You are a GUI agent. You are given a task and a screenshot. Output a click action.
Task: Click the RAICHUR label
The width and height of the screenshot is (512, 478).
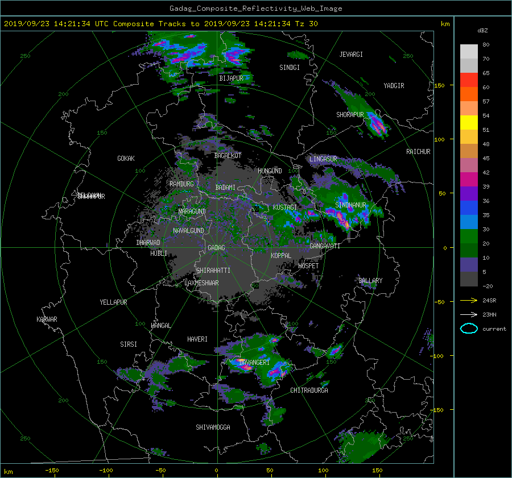coord(418,152)
